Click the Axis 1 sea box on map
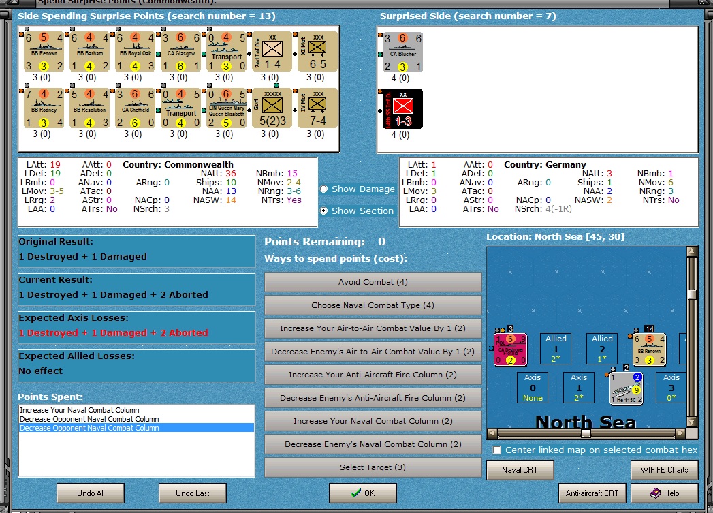The height and width of the screenshot is (513, 713). click(x=579, y=388)
